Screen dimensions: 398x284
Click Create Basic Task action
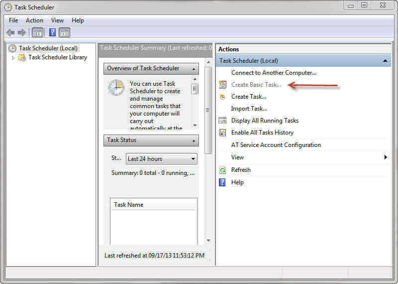(256, 85)
